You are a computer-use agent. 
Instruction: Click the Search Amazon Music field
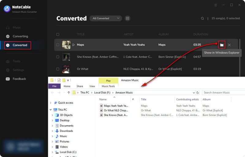point(224,93)
